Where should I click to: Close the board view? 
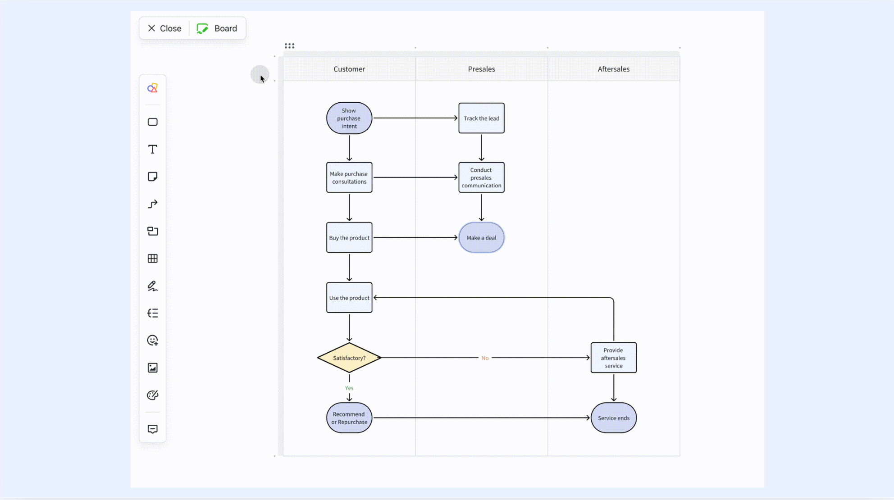164,28
